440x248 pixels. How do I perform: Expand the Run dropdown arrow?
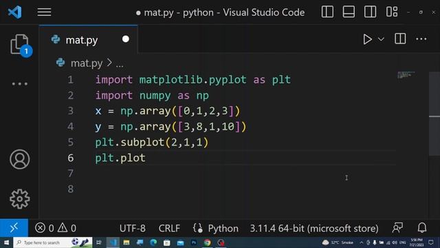[x=381, y=39]
